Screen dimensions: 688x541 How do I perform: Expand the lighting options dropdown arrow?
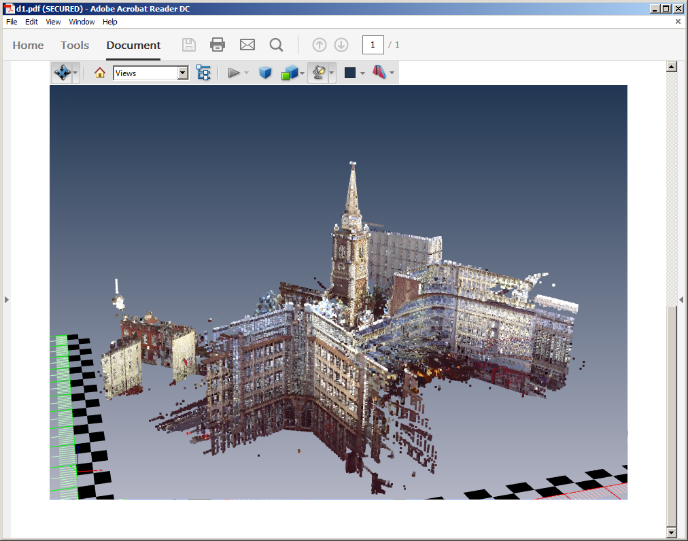click(x=332, y=73)
